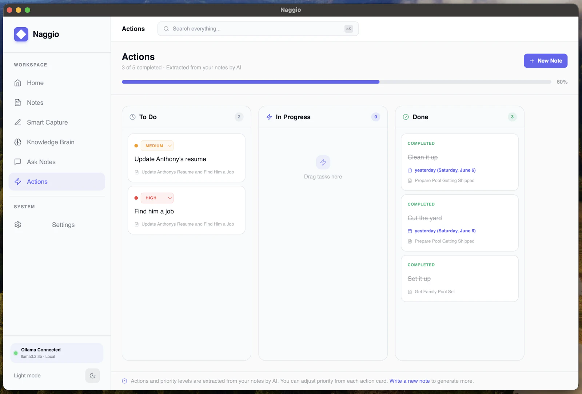The width and height of the screenshot is (582, 394).
Task: Click the To Do clock icon
Action: [x=132, y=117]
